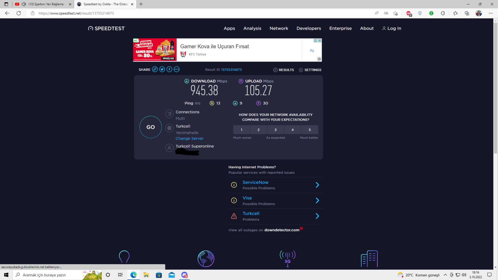Rate network availability as 5 Much better

[x=310, y=130]
